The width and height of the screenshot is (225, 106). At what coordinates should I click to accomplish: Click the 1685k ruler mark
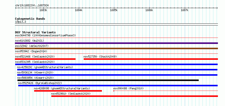pos(114,10)
